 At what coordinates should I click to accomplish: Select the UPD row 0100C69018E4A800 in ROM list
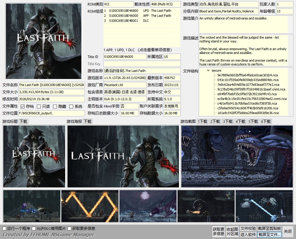139,11
